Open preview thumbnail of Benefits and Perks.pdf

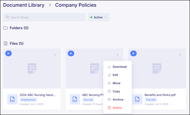(157, 69)
